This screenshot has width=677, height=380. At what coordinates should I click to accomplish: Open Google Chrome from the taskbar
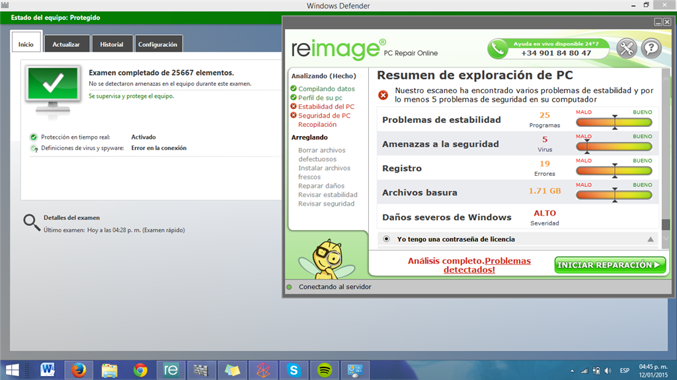pos(140,370)
